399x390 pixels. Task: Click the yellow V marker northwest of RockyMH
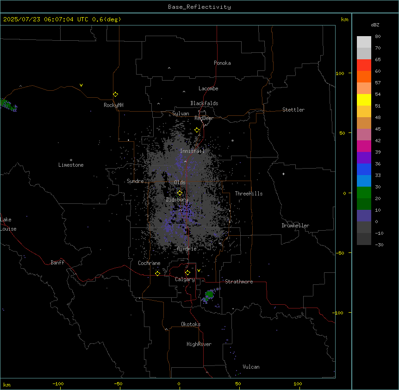[81, 85]
